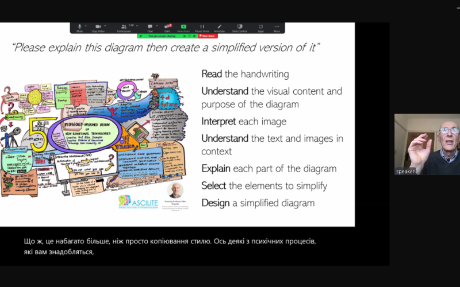Pause the screen share

pos(202,28)
